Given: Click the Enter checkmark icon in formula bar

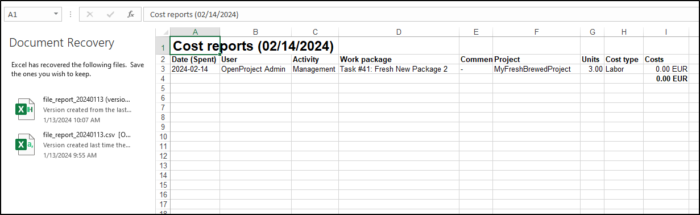Looking at the screenshot, I should pyautogui.click(x=110, y=14).
